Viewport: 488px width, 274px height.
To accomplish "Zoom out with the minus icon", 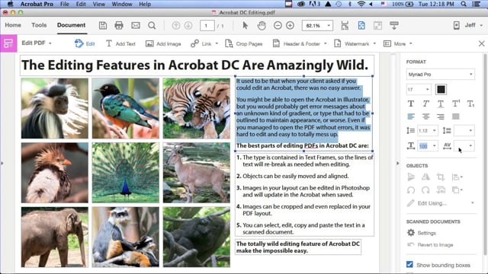I will point(278,25).
